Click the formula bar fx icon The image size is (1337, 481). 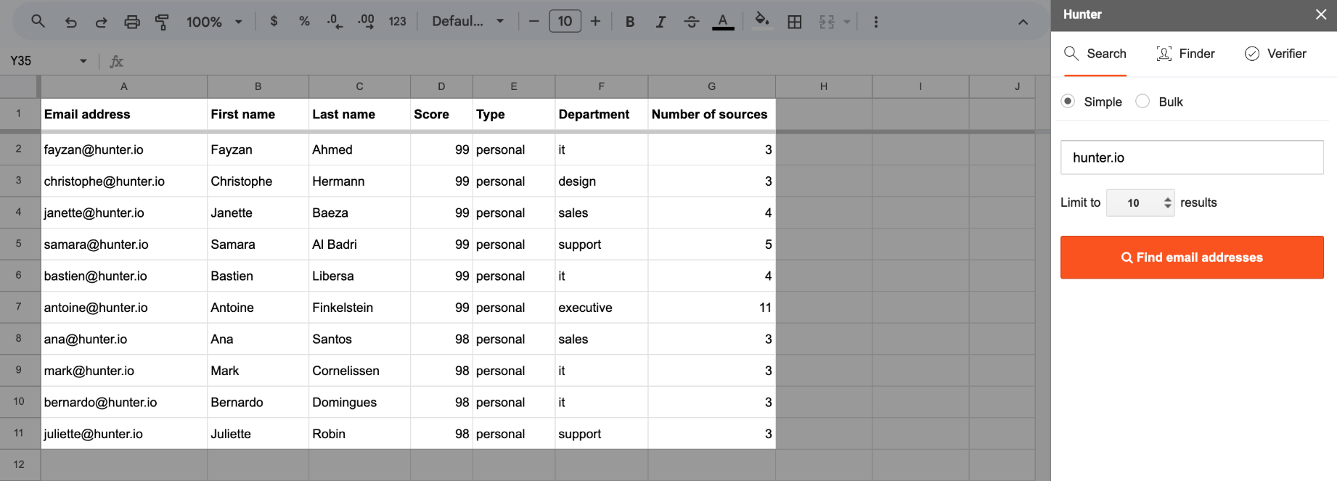[x=116, y=61]
